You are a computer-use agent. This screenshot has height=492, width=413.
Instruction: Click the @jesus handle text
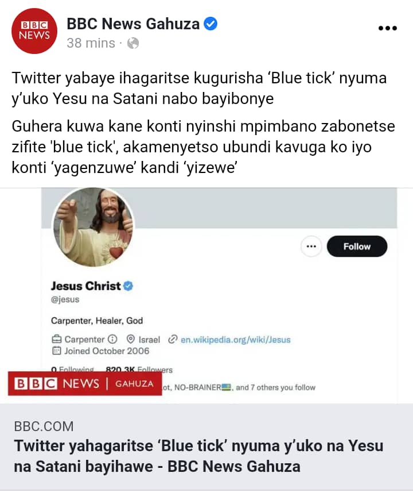point(65,299)
